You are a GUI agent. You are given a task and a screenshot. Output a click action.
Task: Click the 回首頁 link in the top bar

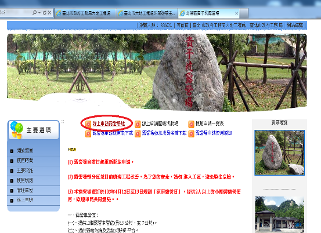[x=182, y=25]
